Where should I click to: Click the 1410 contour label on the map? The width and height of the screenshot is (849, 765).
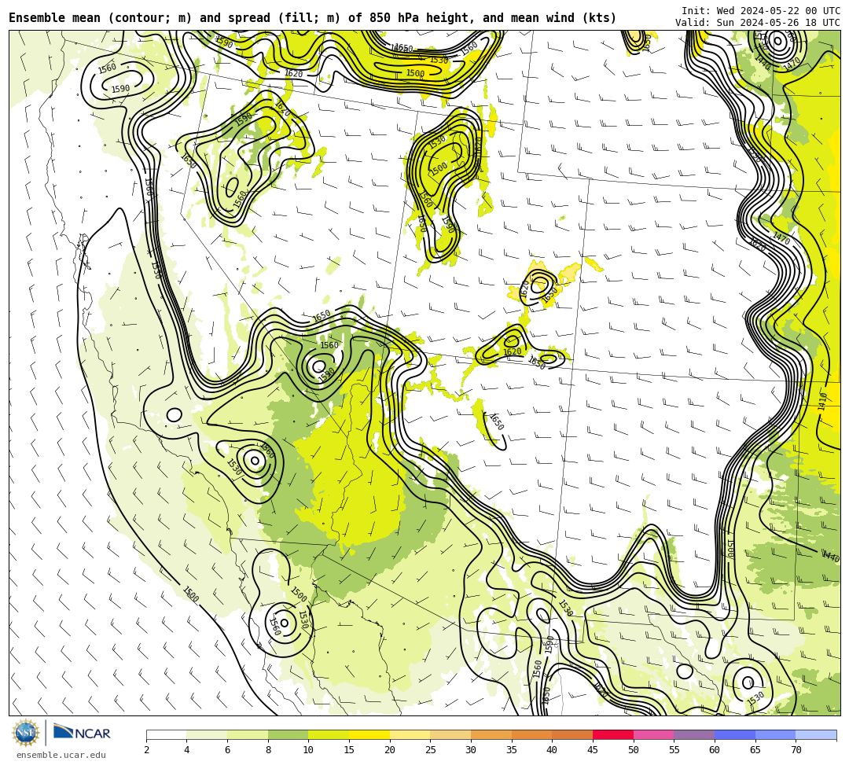pyautogui.click(x=823, y=402)
